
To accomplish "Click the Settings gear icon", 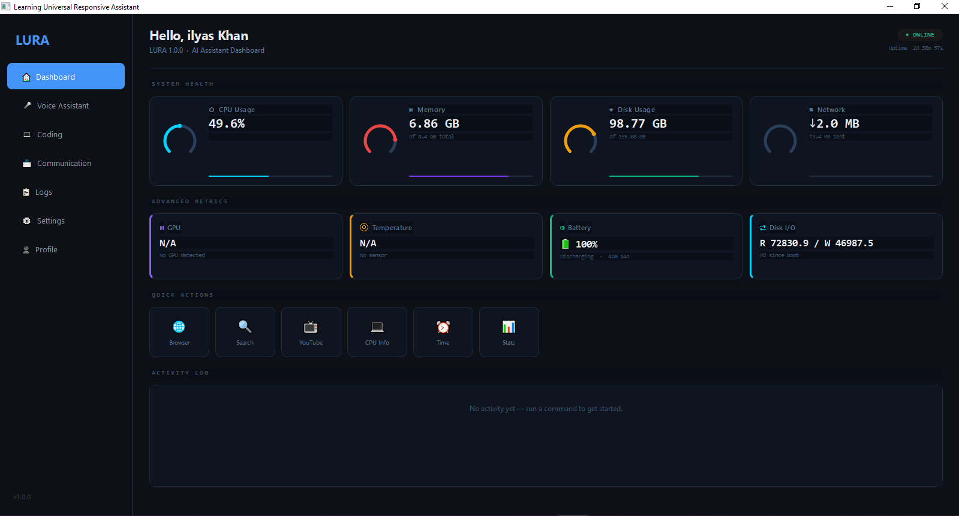I will point(27,221).
